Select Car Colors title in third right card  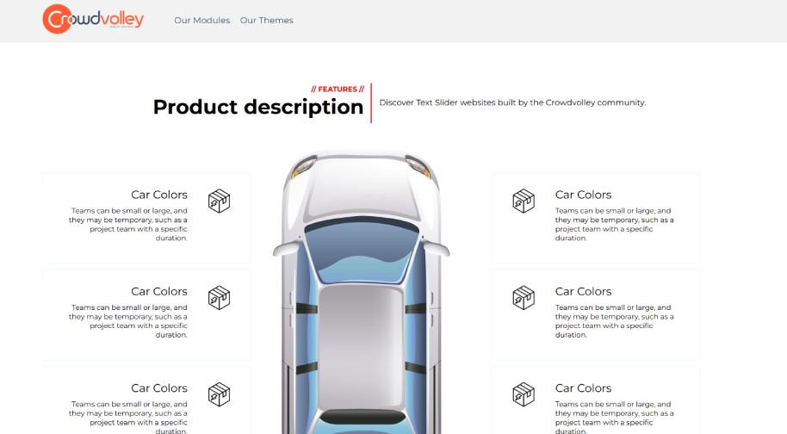click(x=583, y=388)
